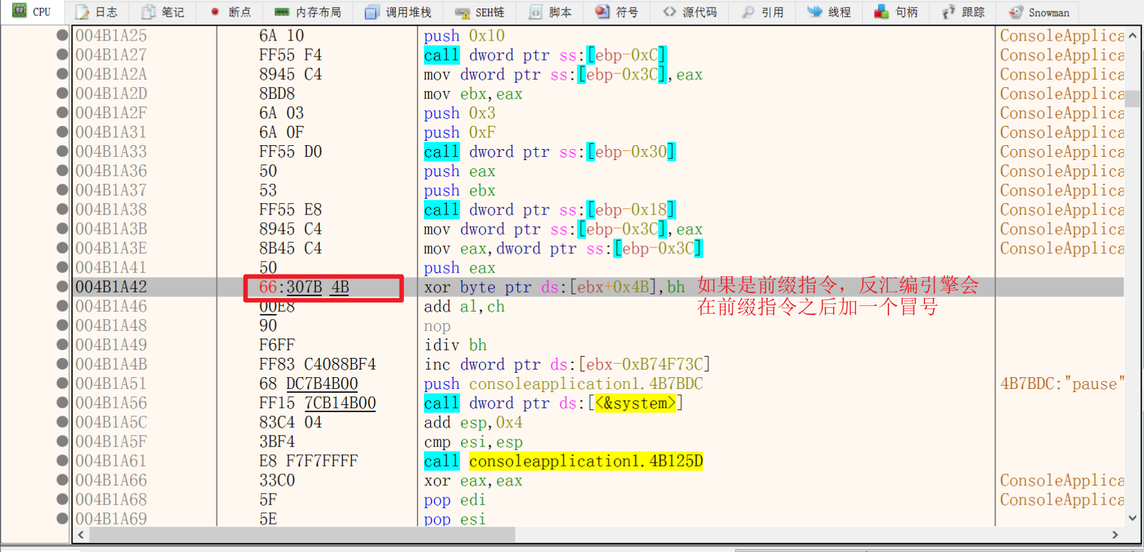
Task: Click the vertical scrollbar down arrow
Action: point(1132,518)
